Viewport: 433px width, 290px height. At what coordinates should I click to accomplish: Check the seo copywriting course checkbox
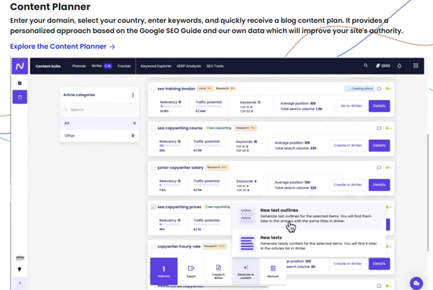153,128
